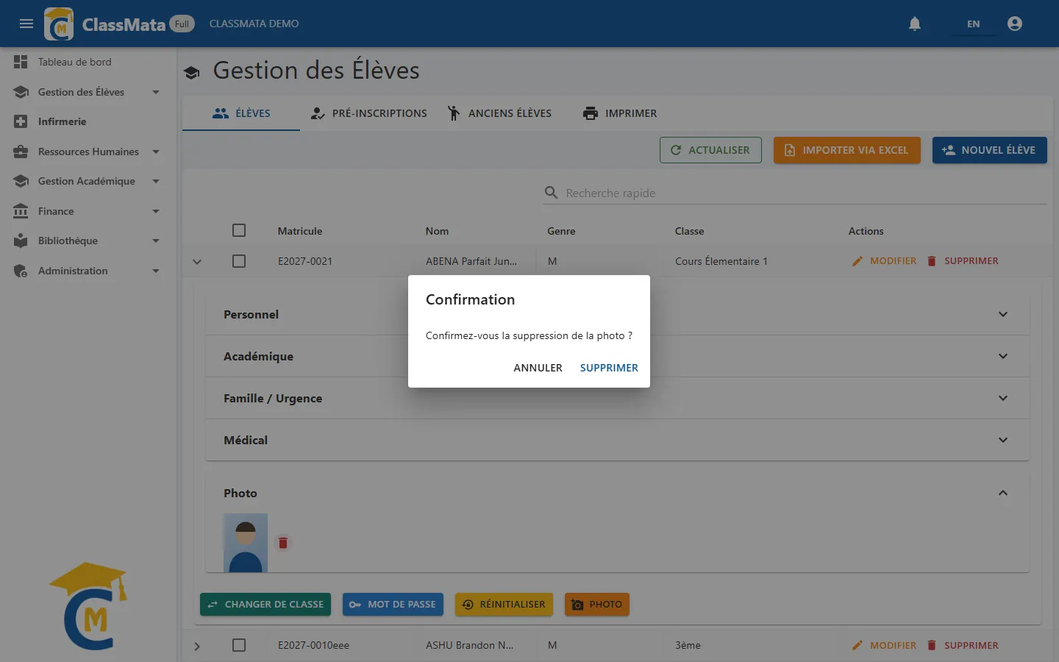Check the E2027-0010eee row checkbox
Image resolution: width=1059 pixels, height=662 pixels.
click(239, 645)
